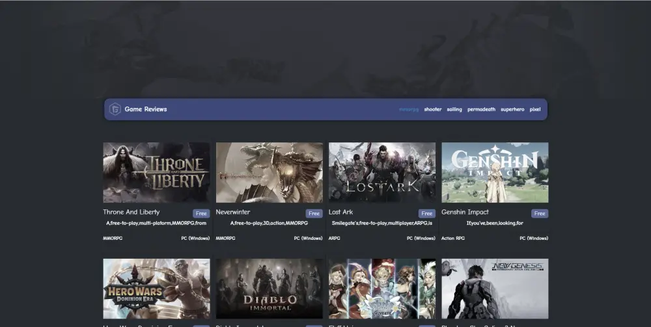Click PC (Windows) under Lost Ark

[421, 239]
